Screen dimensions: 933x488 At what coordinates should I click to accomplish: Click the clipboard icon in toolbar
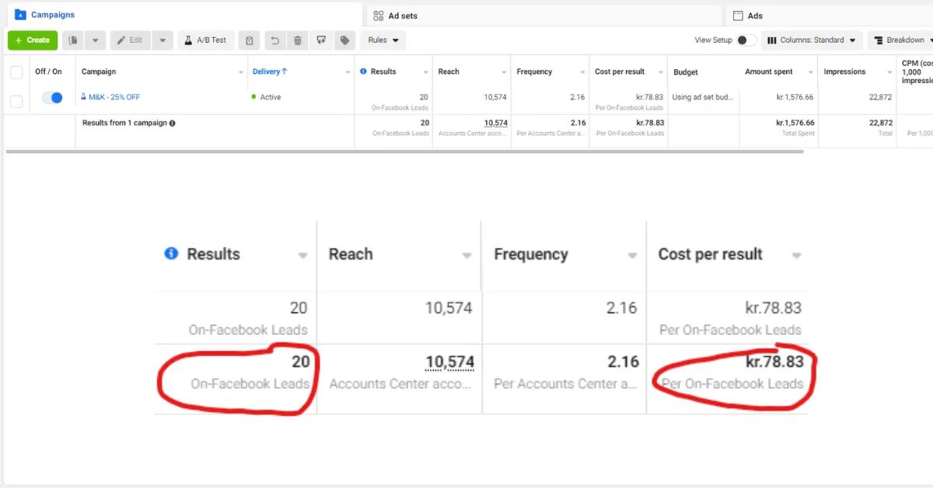249,40
